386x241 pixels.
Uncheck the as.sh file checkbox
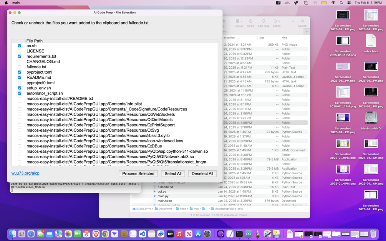(20, 46)
